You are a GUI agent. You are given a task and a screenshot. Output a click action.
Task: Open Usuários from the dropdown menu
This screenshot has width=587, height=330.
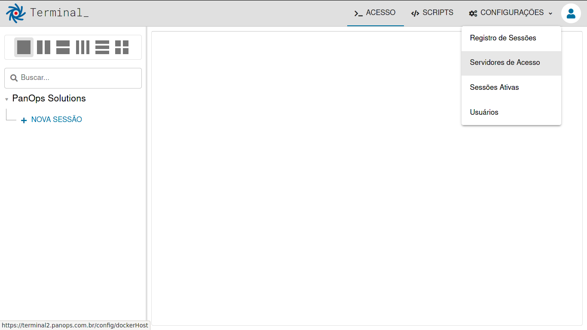(x=511, y=113)
